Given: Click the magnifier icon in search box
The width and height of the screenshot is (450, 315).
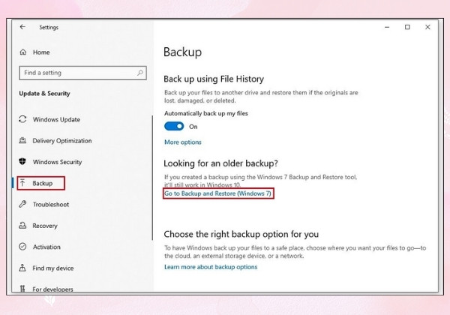Looking at the screenshot, I should click(140, 73).
